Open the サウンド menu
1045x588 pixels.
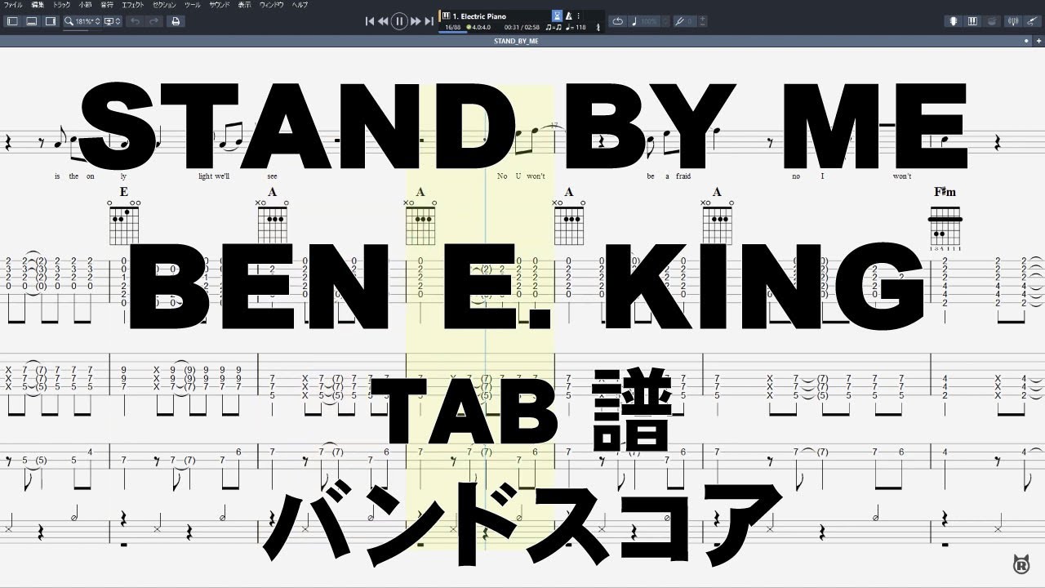click(220, 5)
